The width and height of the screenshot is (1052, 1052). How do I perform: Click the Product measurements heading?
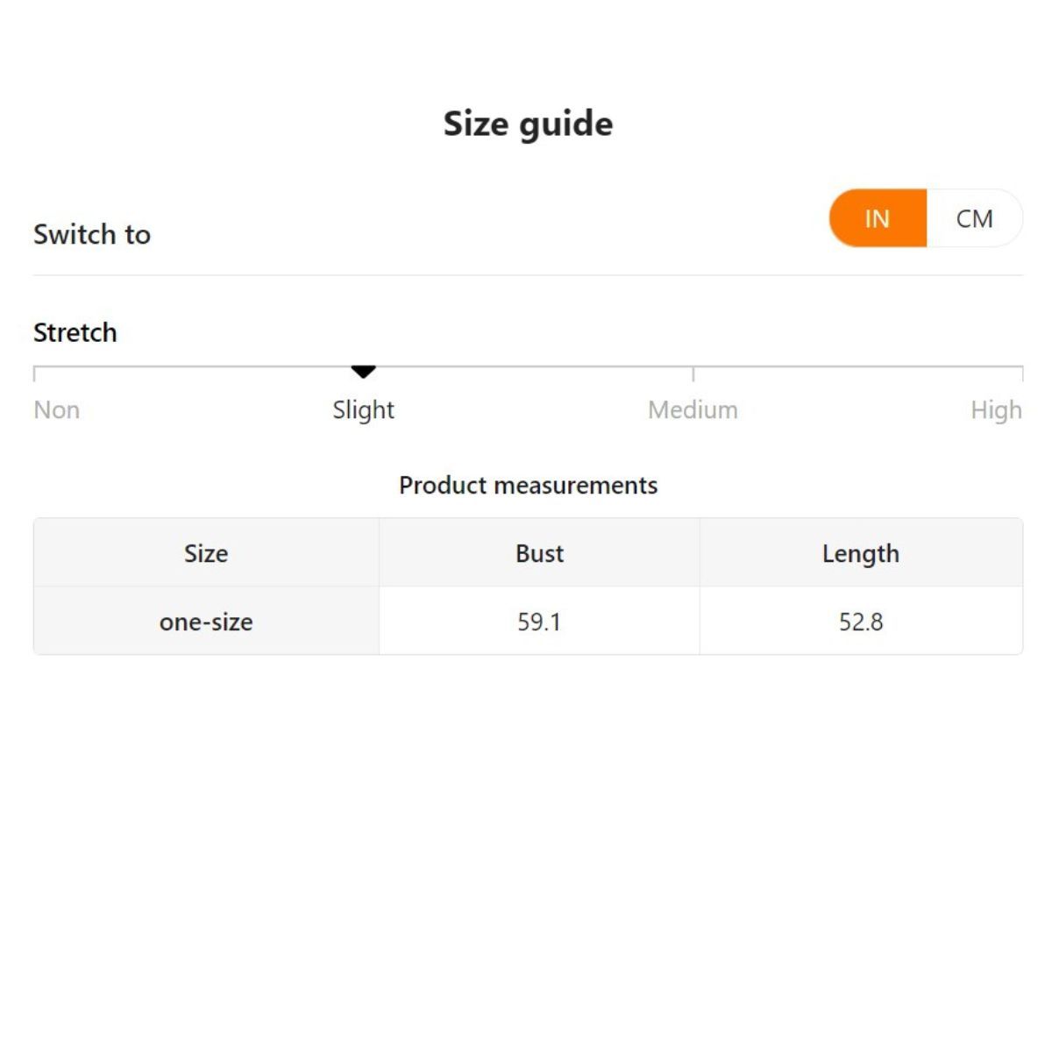point(528,485)
